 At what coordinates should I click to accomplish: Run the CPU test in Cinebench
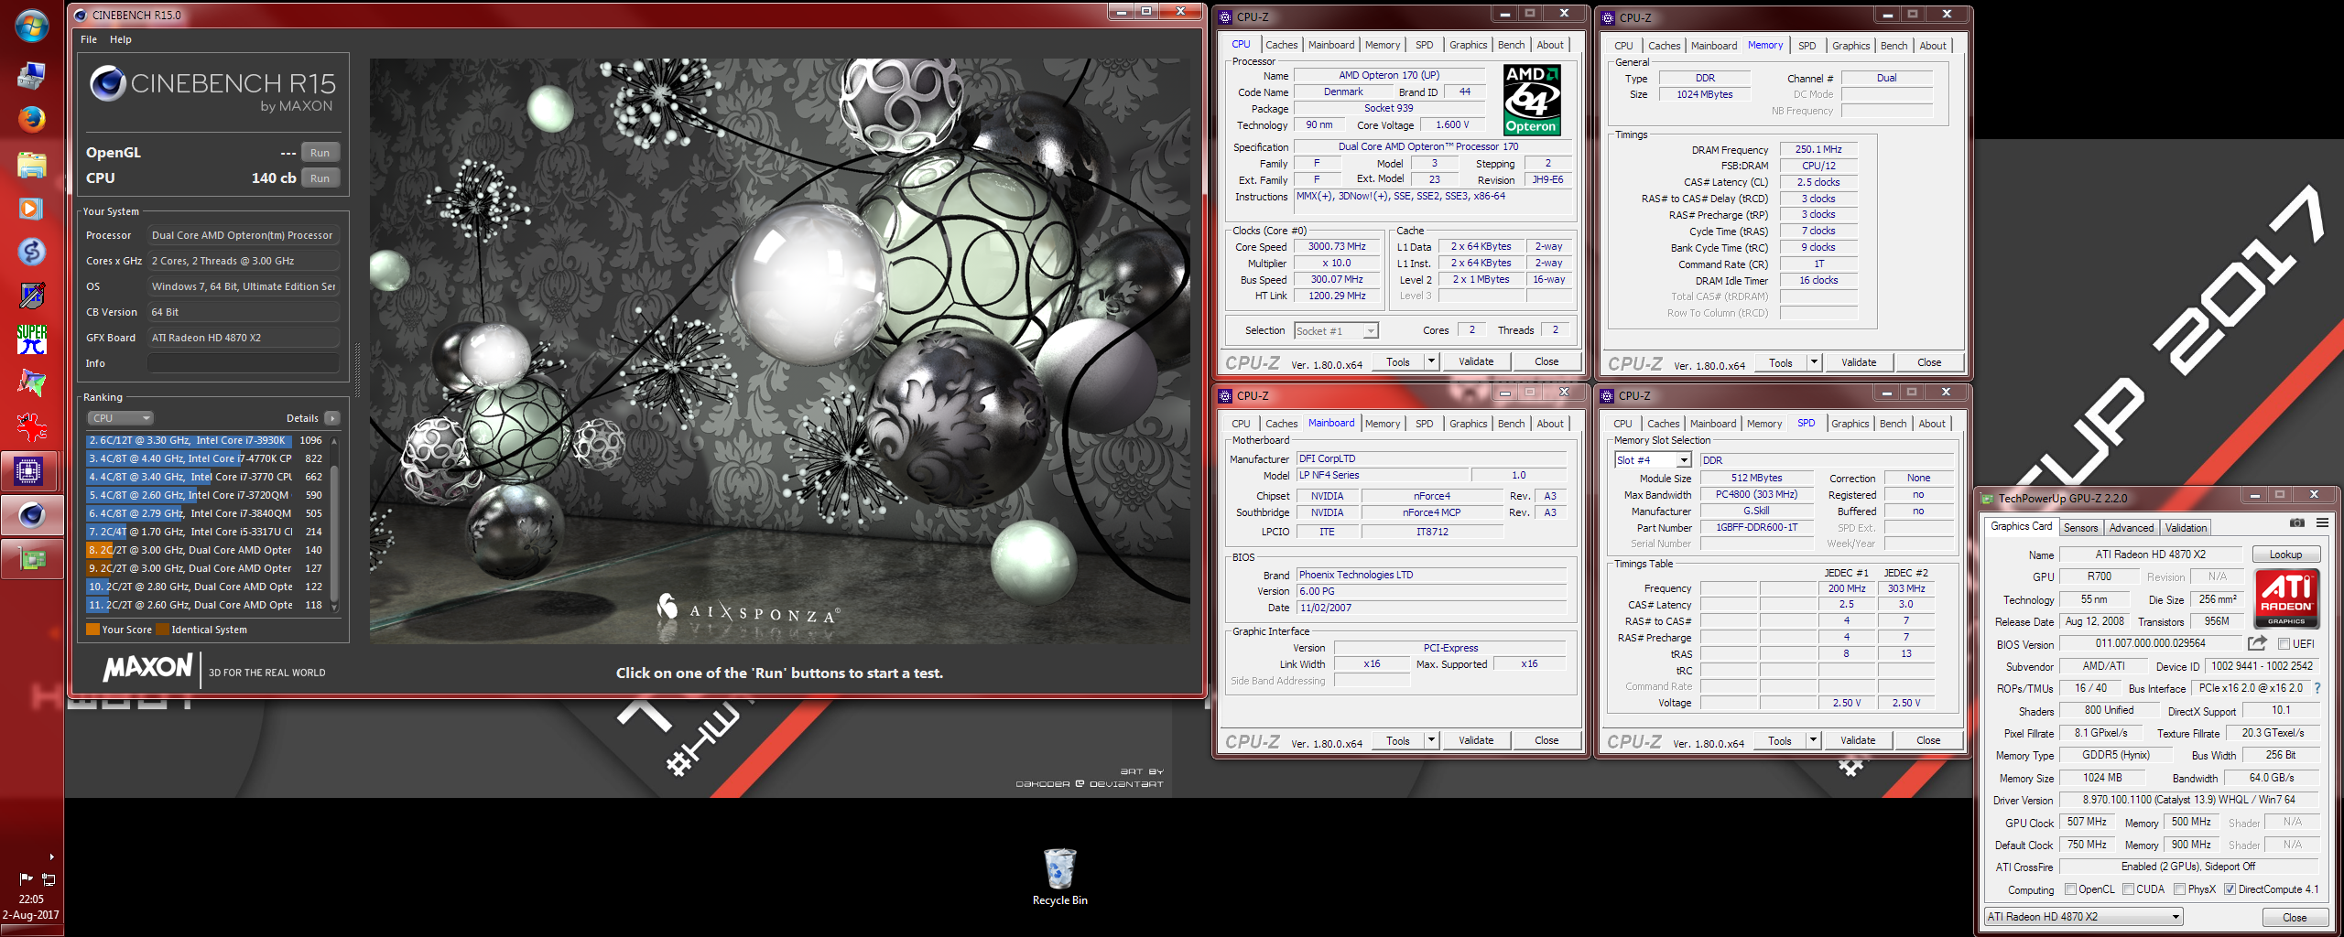pyautogui.click(x=320, y=178)
